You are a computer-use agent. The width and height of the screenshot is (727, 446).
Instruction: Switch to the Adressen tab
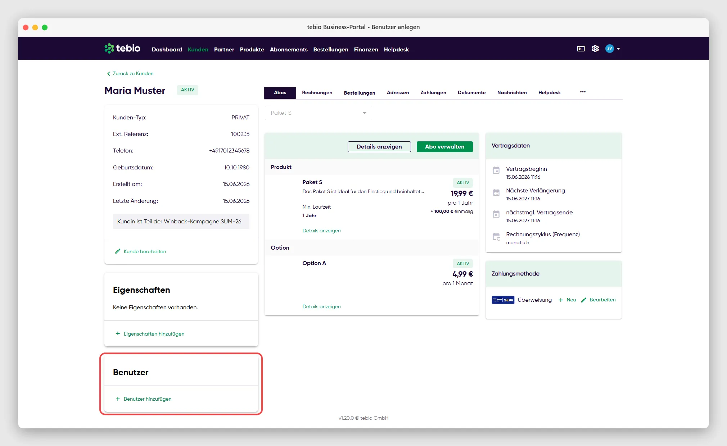(x=398, y=92)
